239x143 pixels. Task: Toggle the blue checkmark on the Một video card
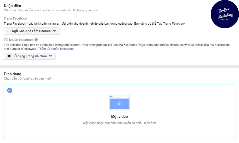[10, 90]
